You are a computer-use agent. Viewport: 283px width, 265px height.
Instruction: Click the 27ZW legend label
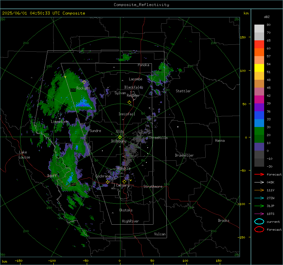coord(270,198)
